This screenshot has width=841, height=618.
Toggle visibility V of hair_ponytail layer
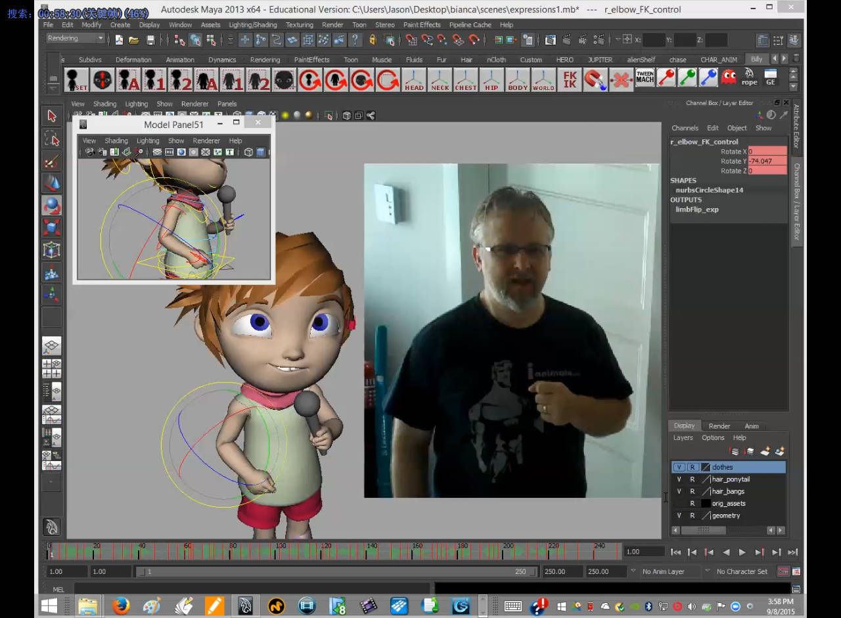679,479
